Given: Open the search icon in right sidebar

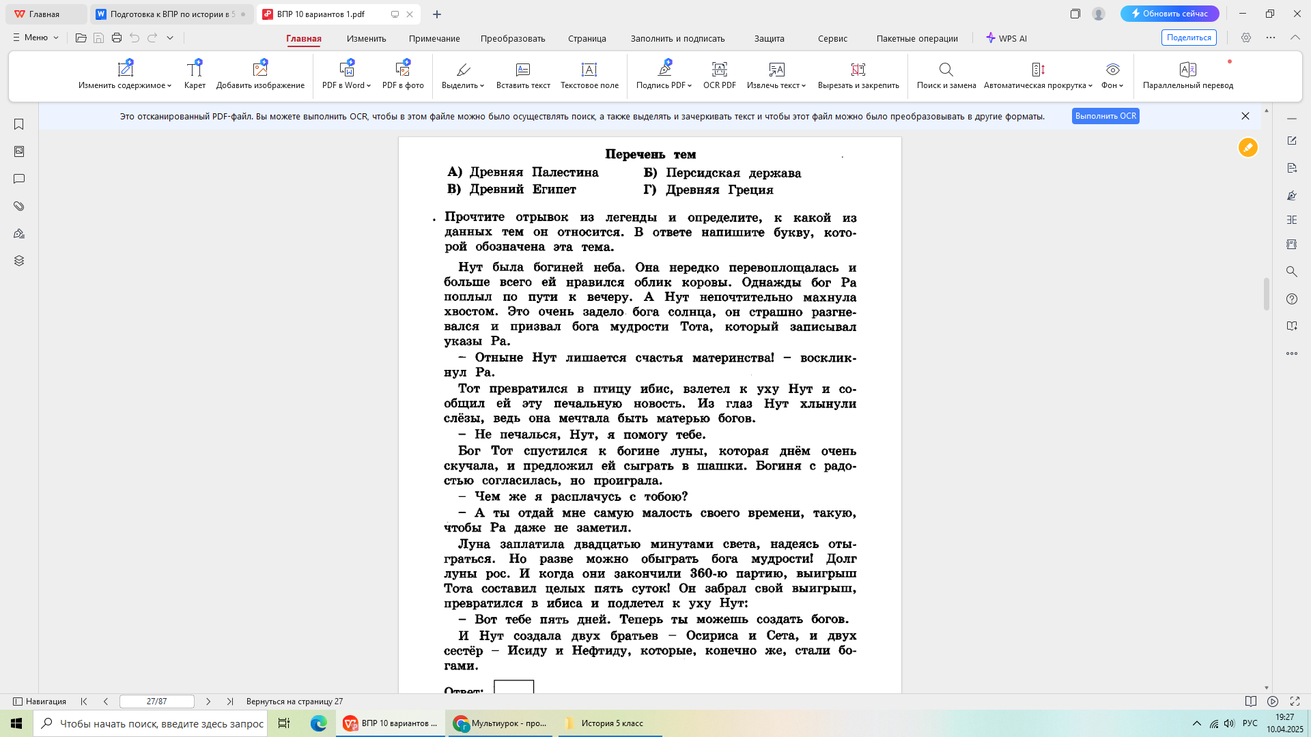Looking at the screenshot, I should 1292,272.
